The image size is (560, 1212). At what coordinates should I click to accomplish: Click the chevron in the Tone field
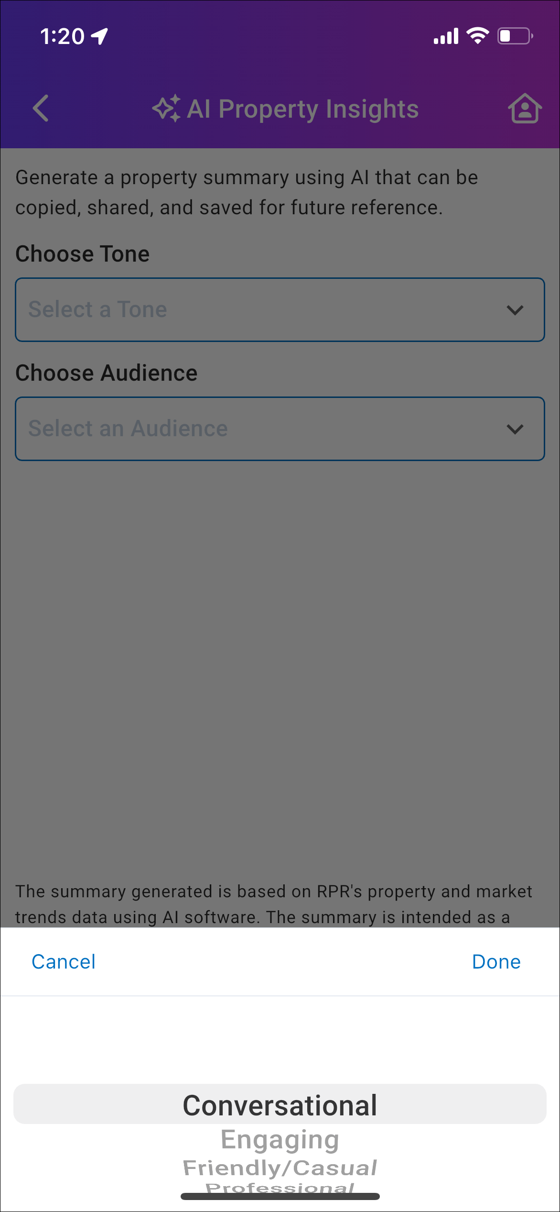[x=515, y=310]
